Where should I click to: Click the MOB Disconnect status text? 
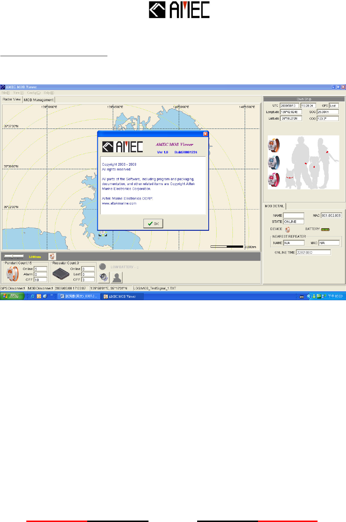point(40,288)
